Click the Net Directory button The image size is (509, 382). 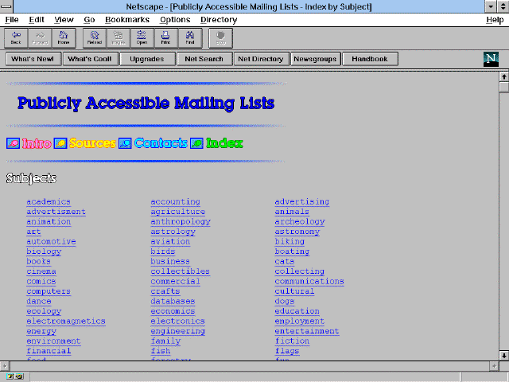point(262,59)
